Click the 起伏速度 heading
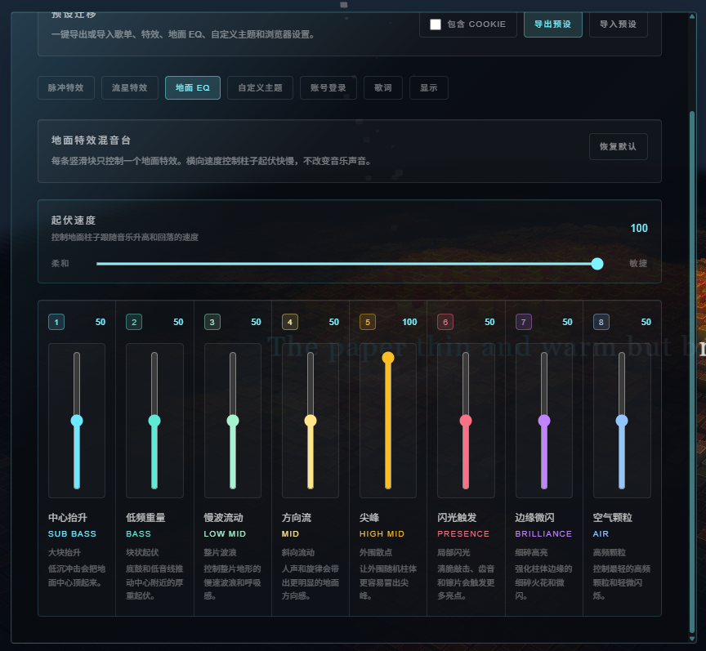This screenshot has width=706, height=651. tap(74, 221)
